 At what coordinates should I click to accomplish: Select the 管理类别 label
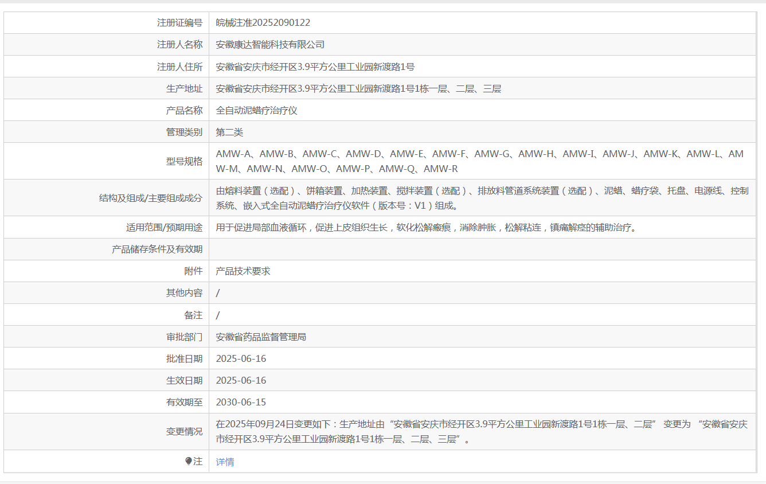(x=185, y=132)
